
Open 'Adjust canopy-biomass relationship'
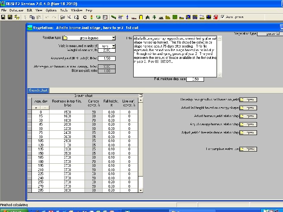[248, 124]
